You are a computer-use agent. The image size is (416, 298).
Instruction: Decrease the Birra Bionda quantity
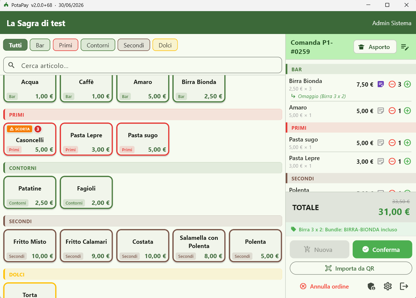coord(392,84)
